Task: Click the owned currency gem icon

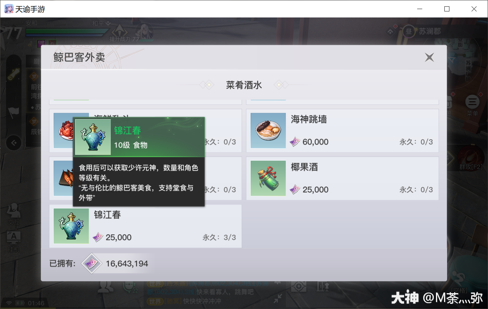Action: [x=91, y=263]
